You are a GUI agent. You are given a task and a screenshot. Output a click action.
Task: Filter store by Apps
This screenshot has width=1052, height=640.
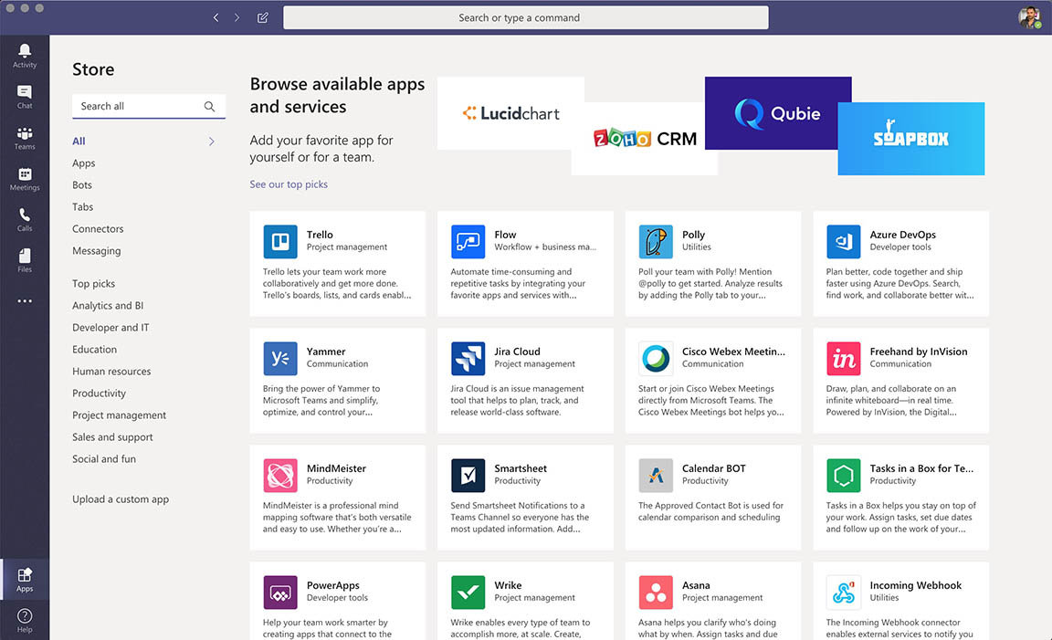[x=84, y=163]
